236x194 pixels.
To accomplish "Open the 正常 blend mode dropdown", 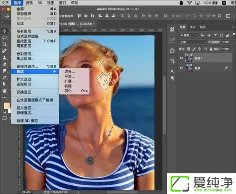I will tap(193, 42).
